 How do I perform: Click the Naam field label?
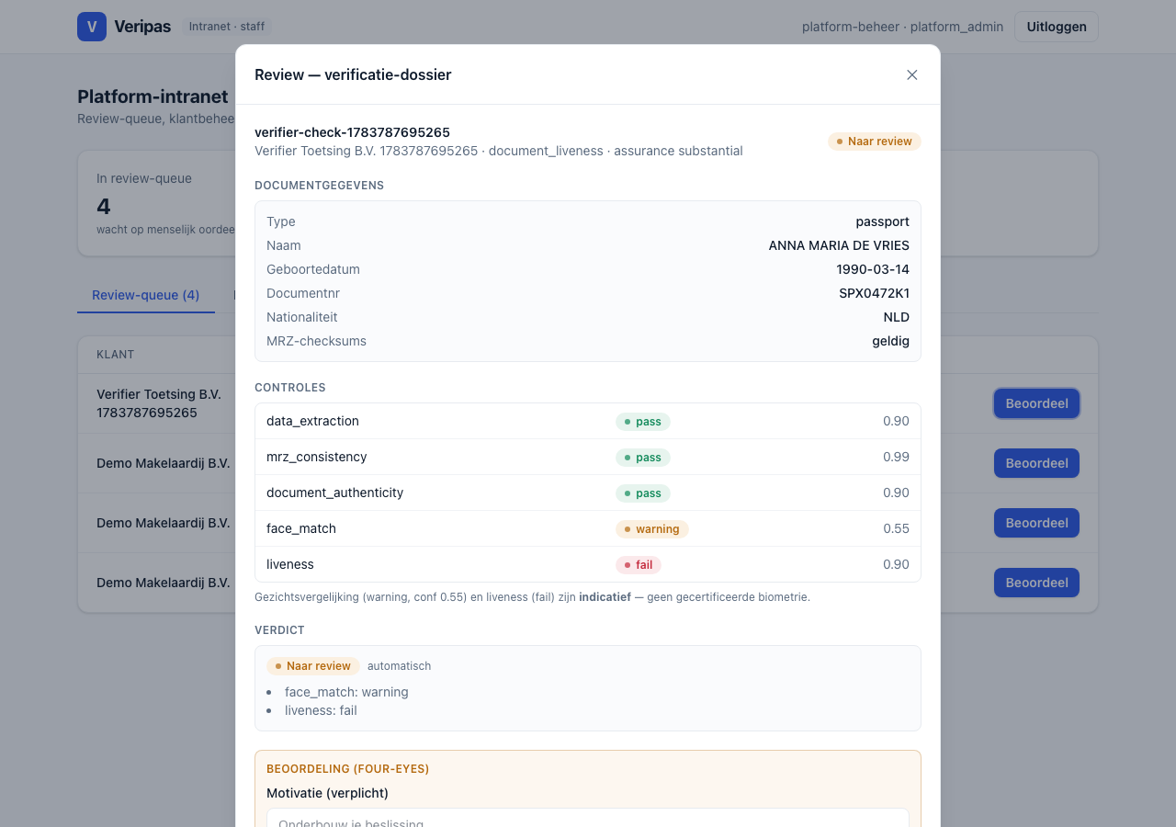284,245
